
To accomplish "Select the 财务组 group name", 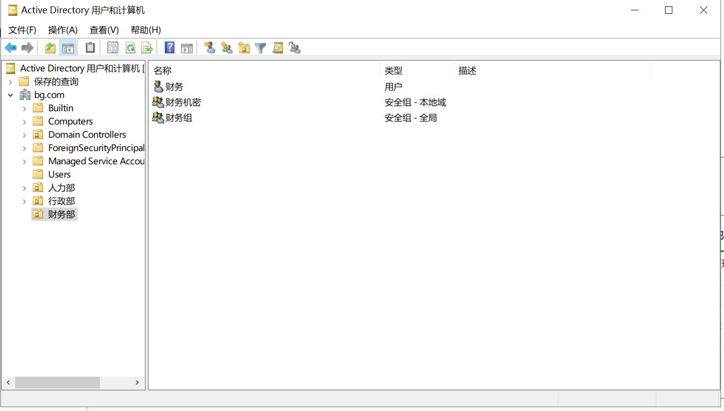I will click(x=179, y=118).
